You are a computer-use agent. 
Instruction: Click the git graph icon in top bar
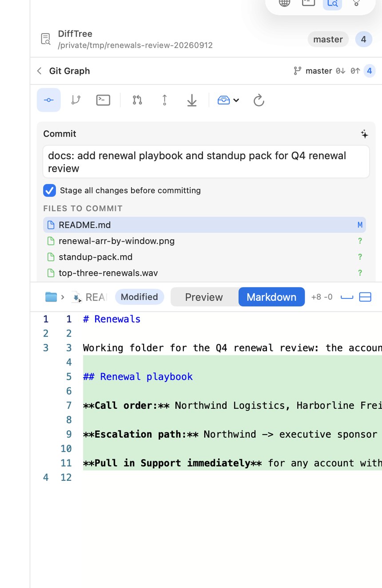point(356,3)
